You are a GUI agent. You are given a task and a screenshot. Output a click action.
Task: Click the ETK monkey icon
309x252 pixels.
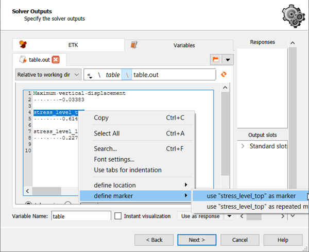[x=23, y=44]
